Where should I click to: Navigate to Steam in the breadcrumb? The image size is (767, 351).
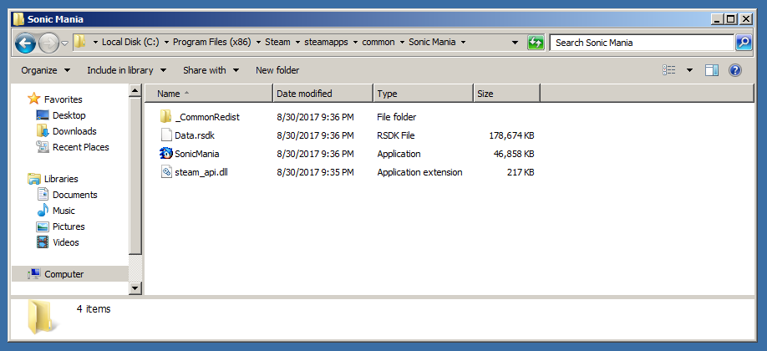tap(277, 42)
